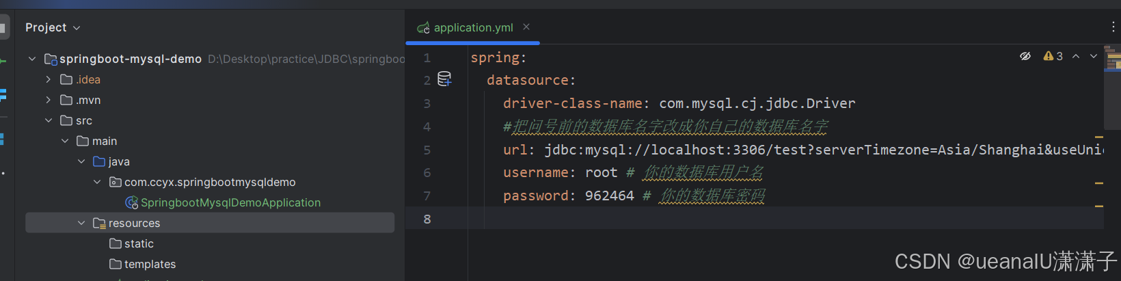Click the .mvn folder icon

[66, 100]
